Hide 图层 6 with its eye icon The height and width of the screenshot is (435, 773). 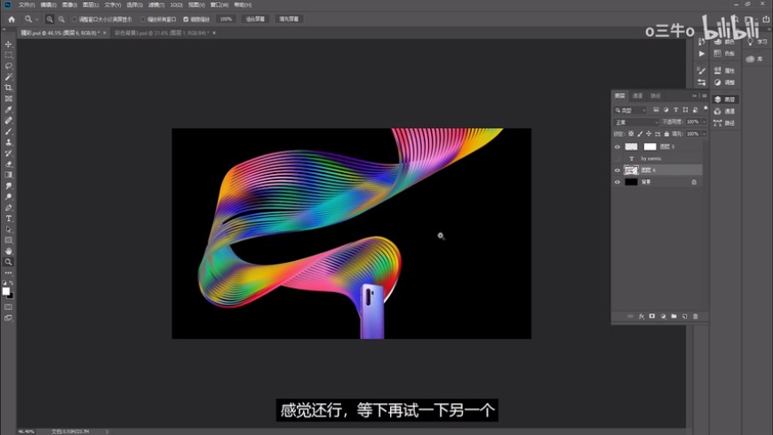tap(618, 170)
